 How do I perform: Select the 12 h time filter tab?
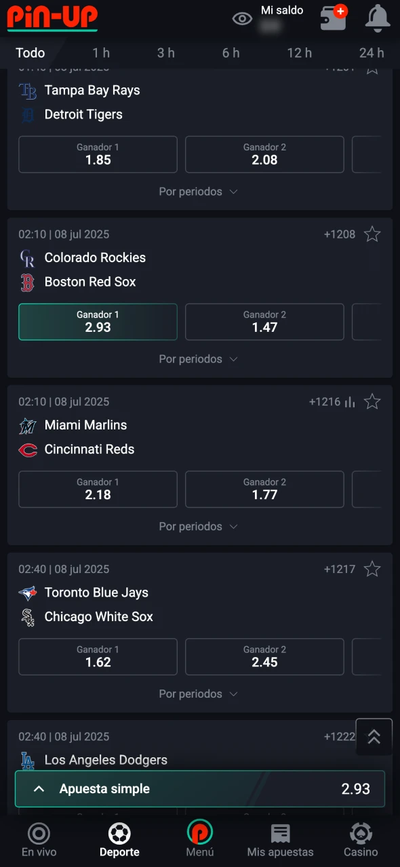(299, 53)
